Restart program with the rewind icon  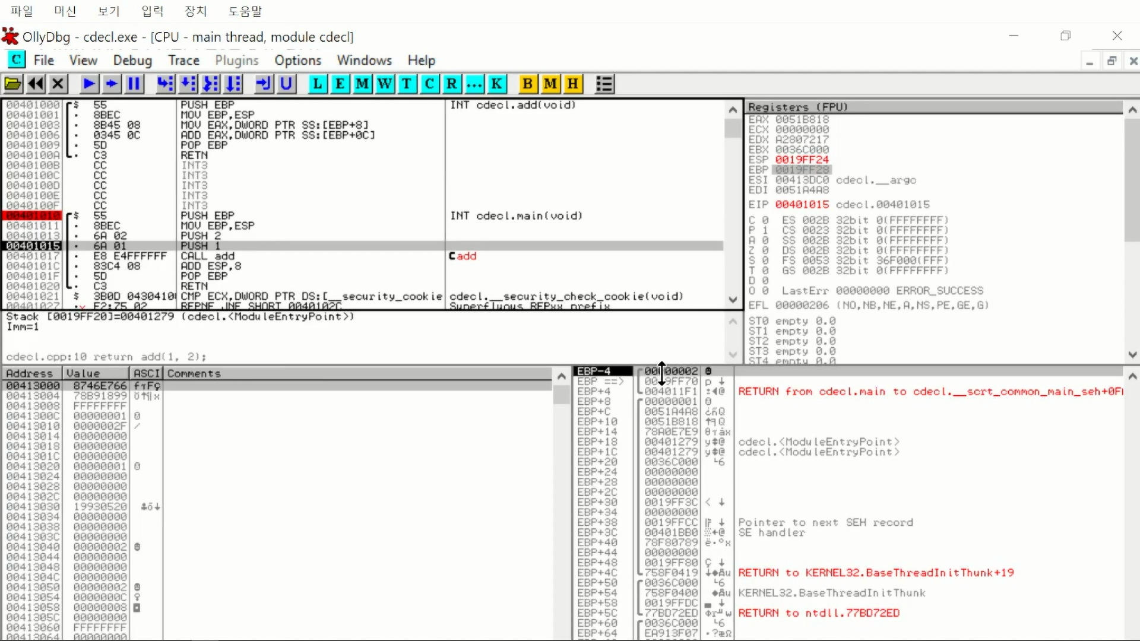tap(36, 84)
